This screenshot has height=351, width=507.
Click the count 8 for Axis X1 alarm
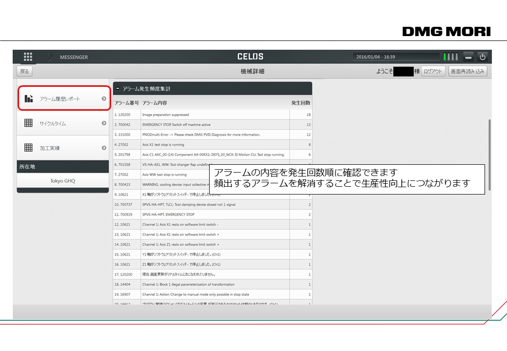click(x=310, y=145)
